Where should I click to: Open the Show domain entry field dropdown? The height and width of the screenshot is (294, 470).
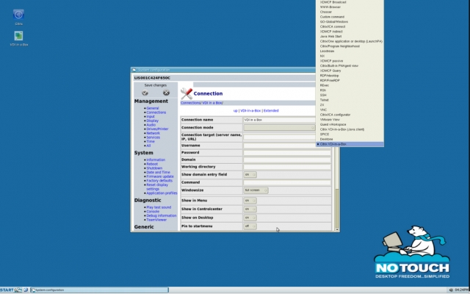(250, 174)
